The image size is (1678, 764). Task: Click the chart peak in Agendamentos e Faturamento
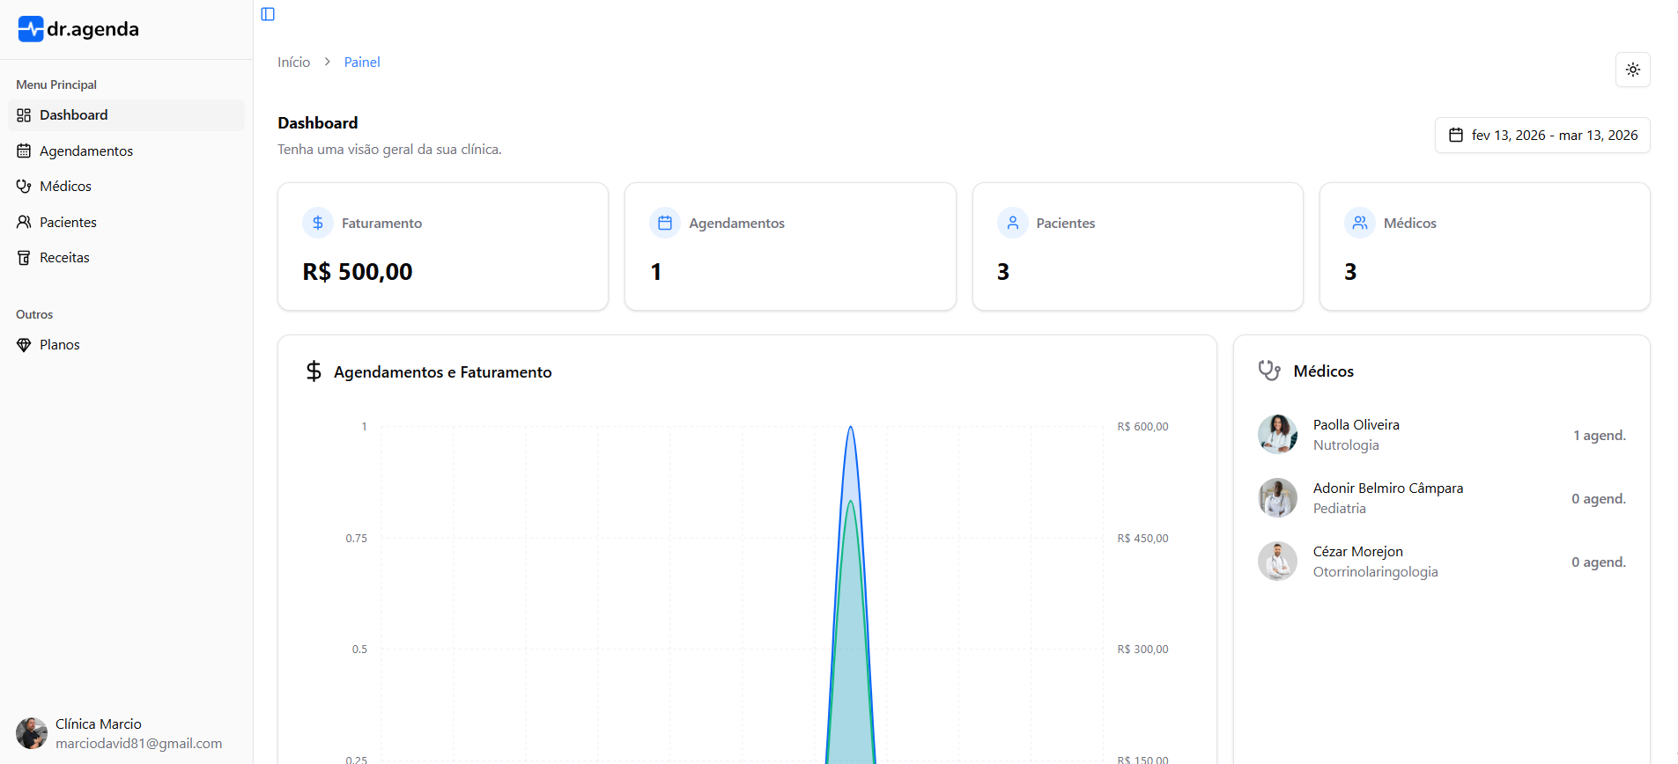coord(850,429)
